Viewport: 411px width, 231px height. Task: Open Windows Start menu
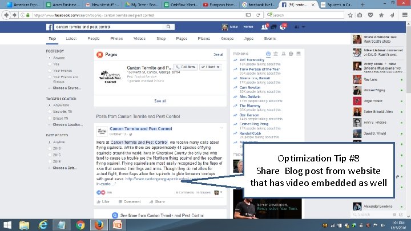pos(7,225)
